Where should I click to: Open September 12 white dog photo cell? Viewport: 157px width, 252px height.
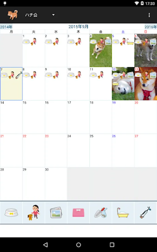(x=123, y=84)
